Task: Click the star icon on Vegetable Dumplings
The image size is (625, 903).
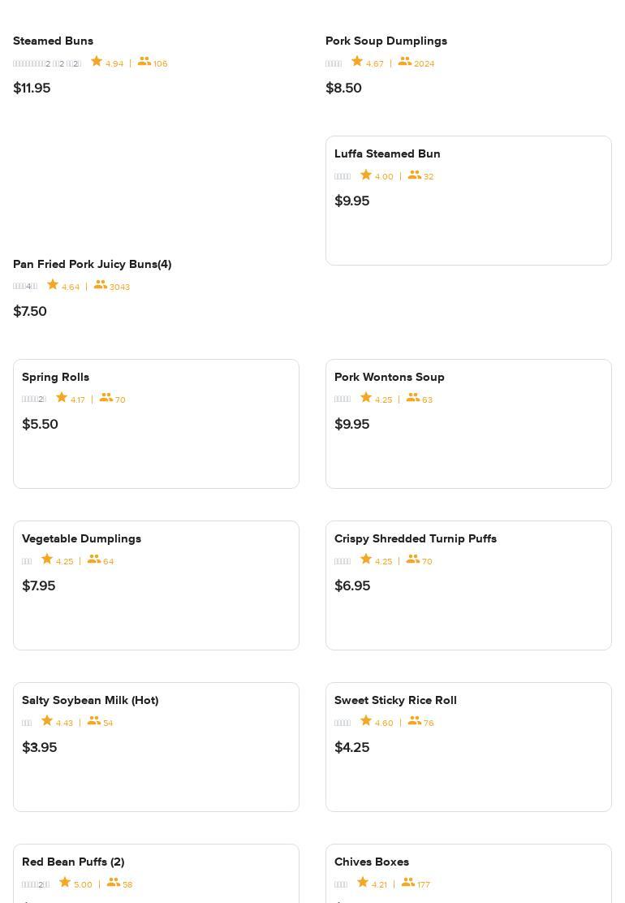Action: pos(47,560)
